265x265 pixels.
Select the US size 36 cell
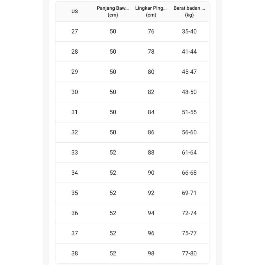(x=75, y=213)
